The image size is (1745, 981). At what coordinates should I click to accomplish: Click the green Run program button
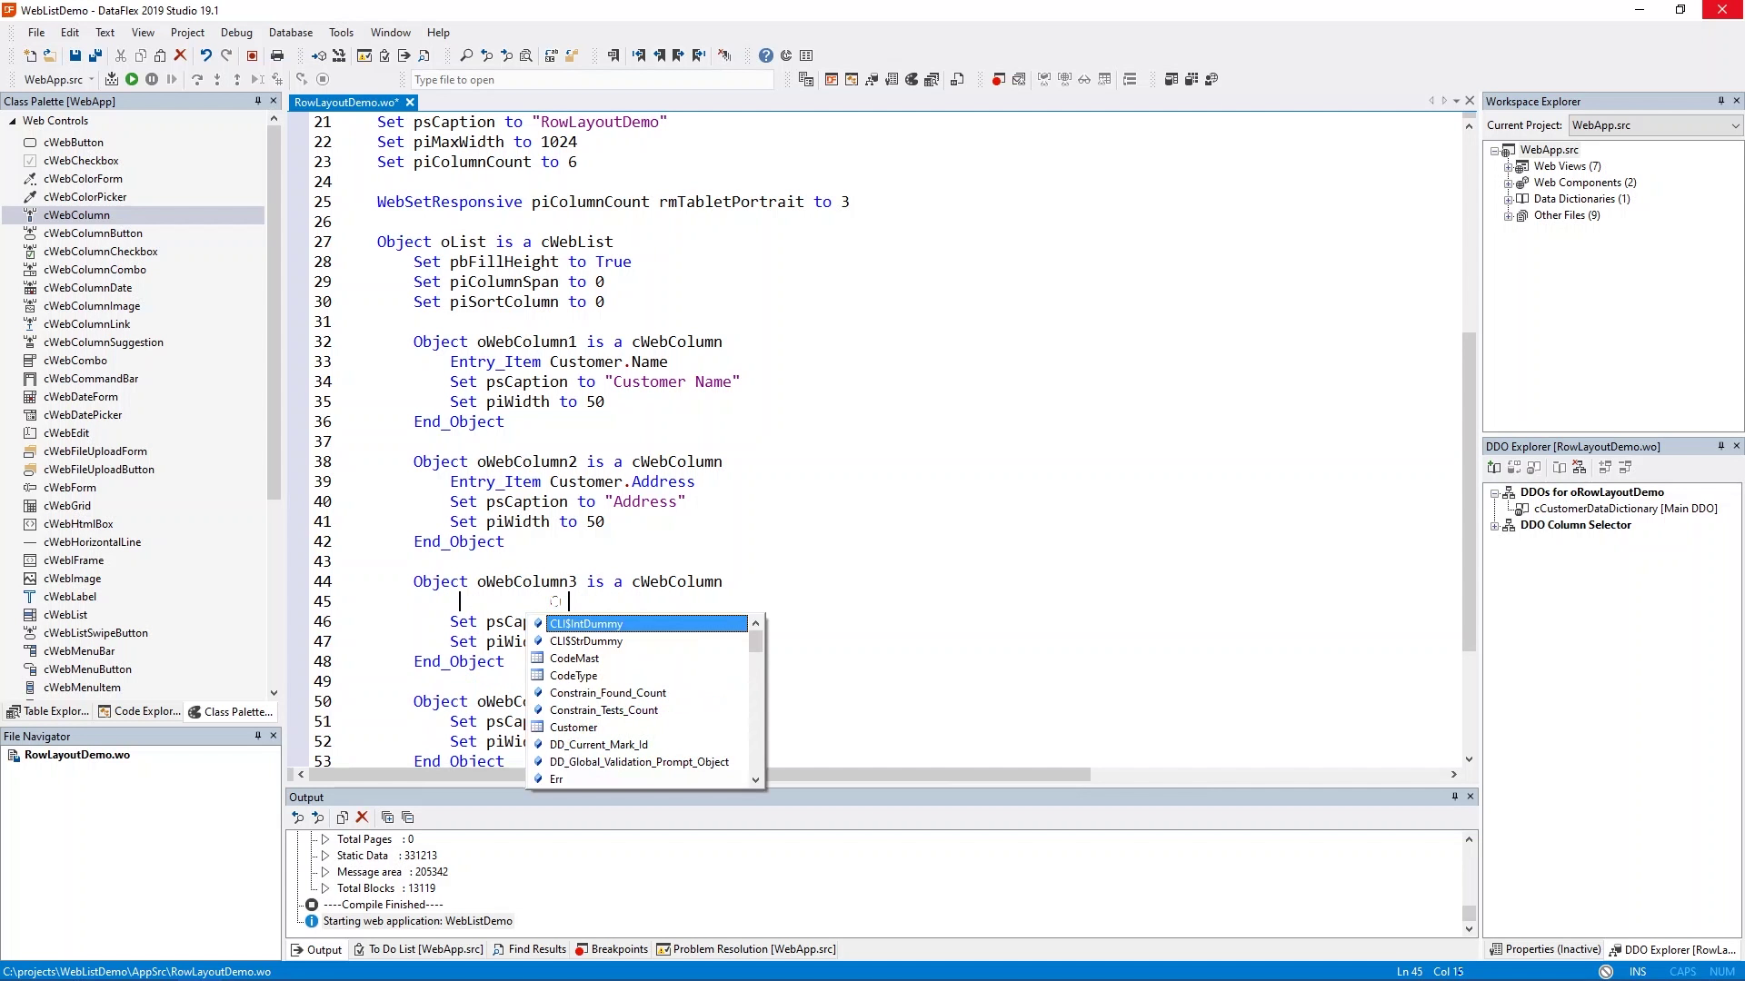[132, 79]
